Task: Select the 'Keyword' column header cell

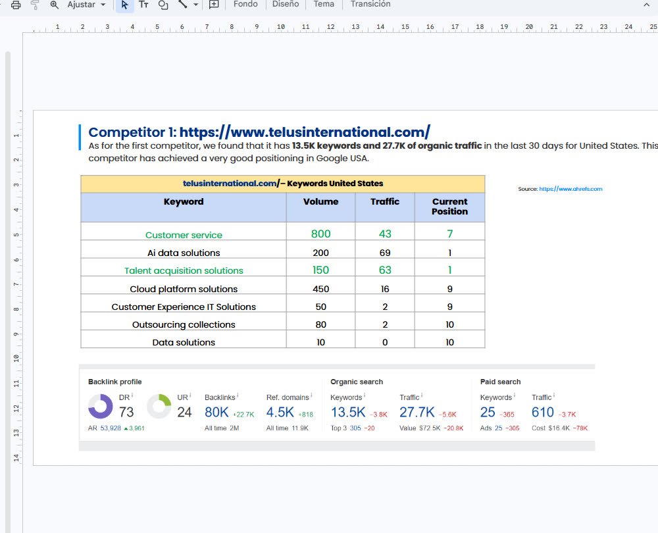Action: click(184, 207)
